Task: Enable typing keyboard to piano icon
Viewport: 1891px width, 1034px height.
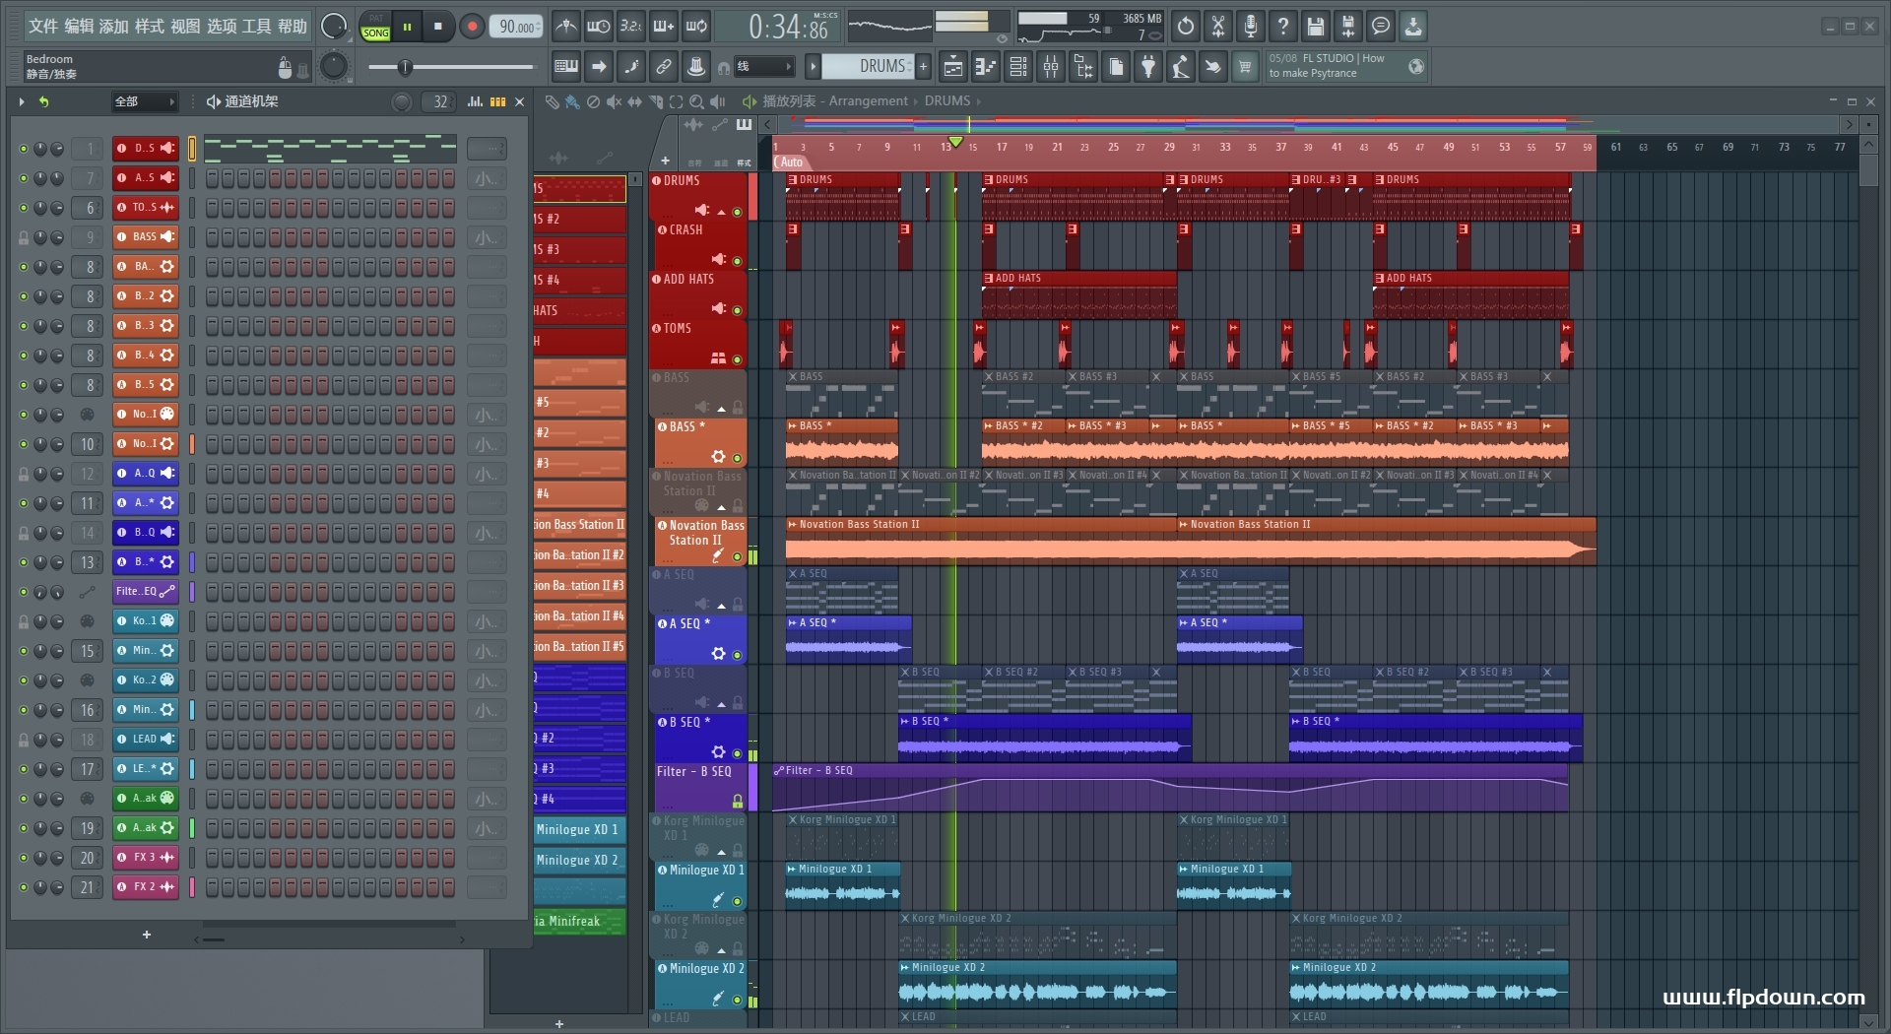Action: click(566, 67)
